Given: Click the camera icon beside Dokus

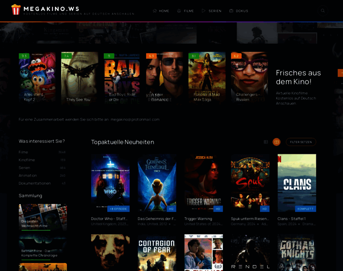Looking at the screenshot, I should (231, 11).
